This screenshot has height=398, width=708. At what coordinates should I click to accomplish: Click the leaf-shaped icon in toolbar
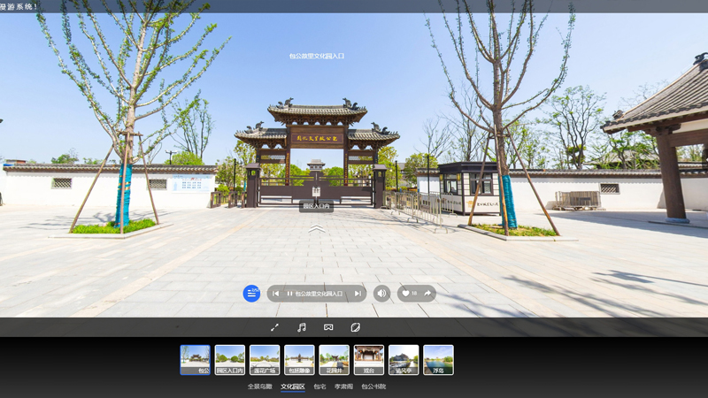click(355, 327)
